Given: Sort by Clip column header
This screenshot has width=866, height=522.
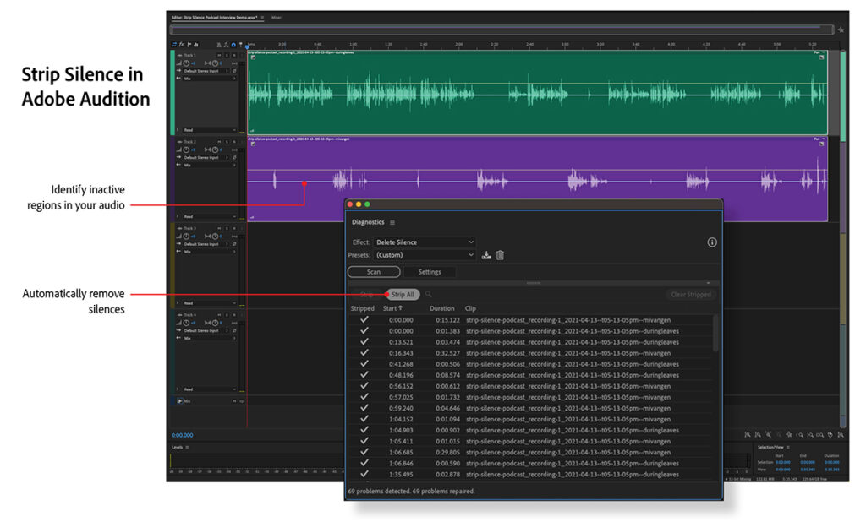Looking at the screenshot, I should coord(470,308).
